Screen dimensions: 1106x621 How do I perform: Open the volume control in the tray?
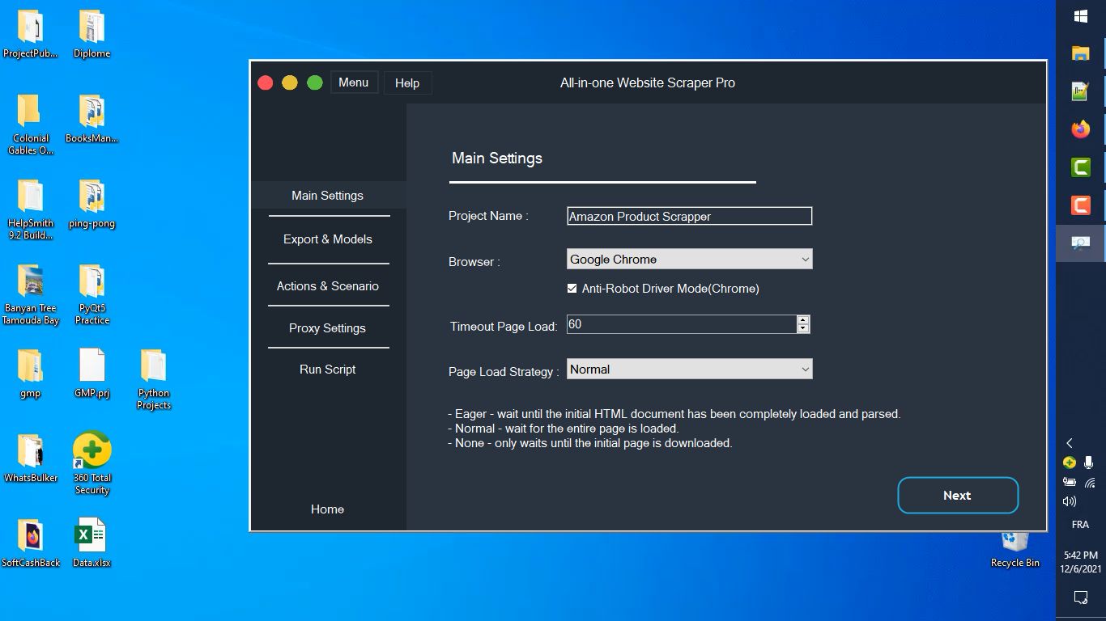tap(1070, 501)
